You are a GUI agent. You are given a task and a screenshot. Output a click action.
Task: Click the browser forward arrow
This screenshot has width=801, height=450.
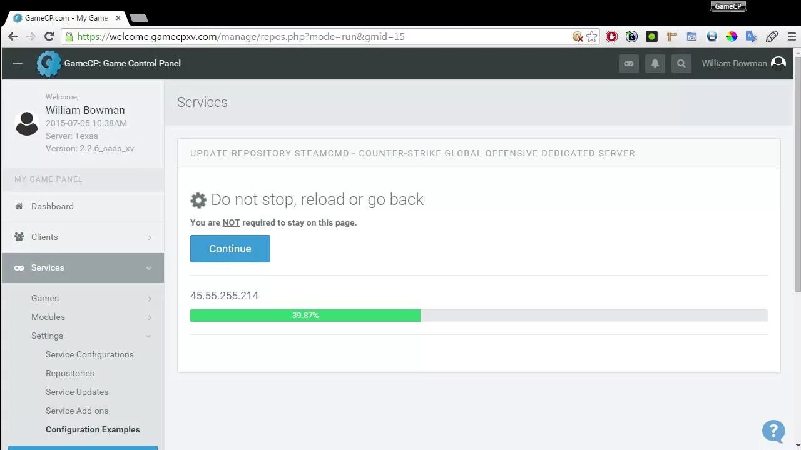pos(31,37)
